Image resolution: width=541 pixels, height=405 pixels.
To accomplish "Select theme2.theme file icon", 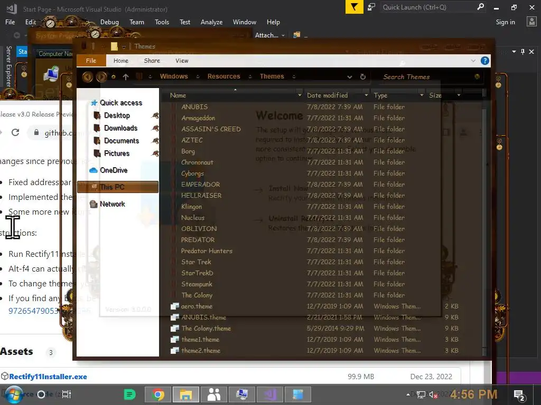I will (x=175, y=350).
